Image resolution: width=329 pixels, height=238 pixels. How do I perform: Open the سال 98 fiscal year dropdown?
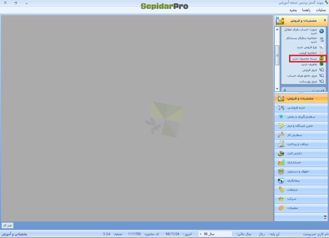tap(215, 234)
